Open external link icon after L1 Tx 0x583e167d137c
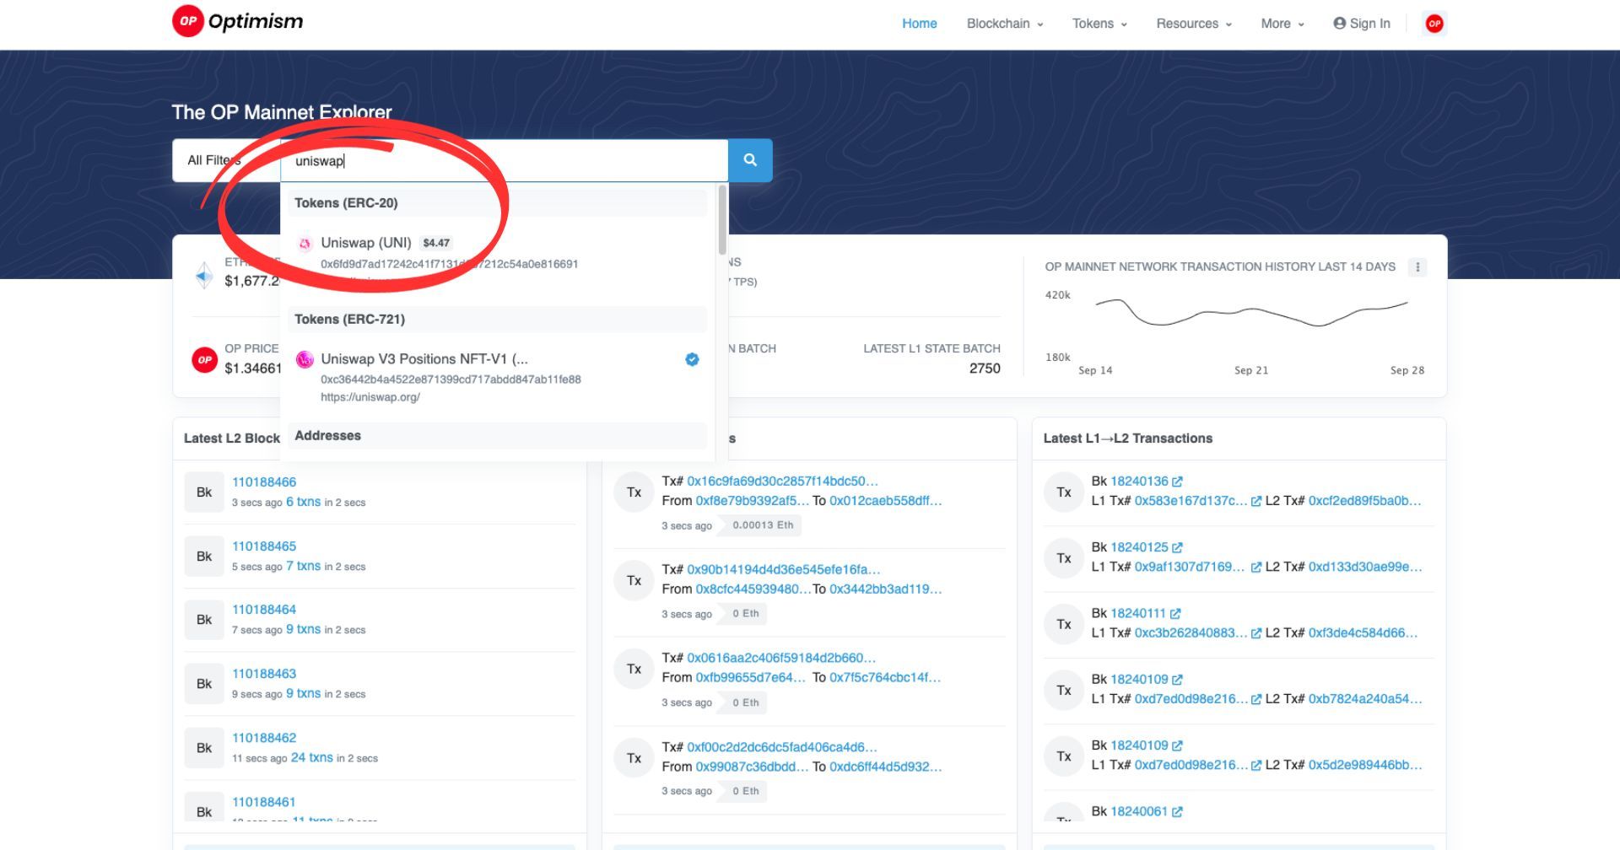1620x850 pixels. (1255, 501)
